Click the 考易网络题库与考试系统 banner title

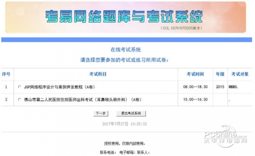tap(124, 17)
